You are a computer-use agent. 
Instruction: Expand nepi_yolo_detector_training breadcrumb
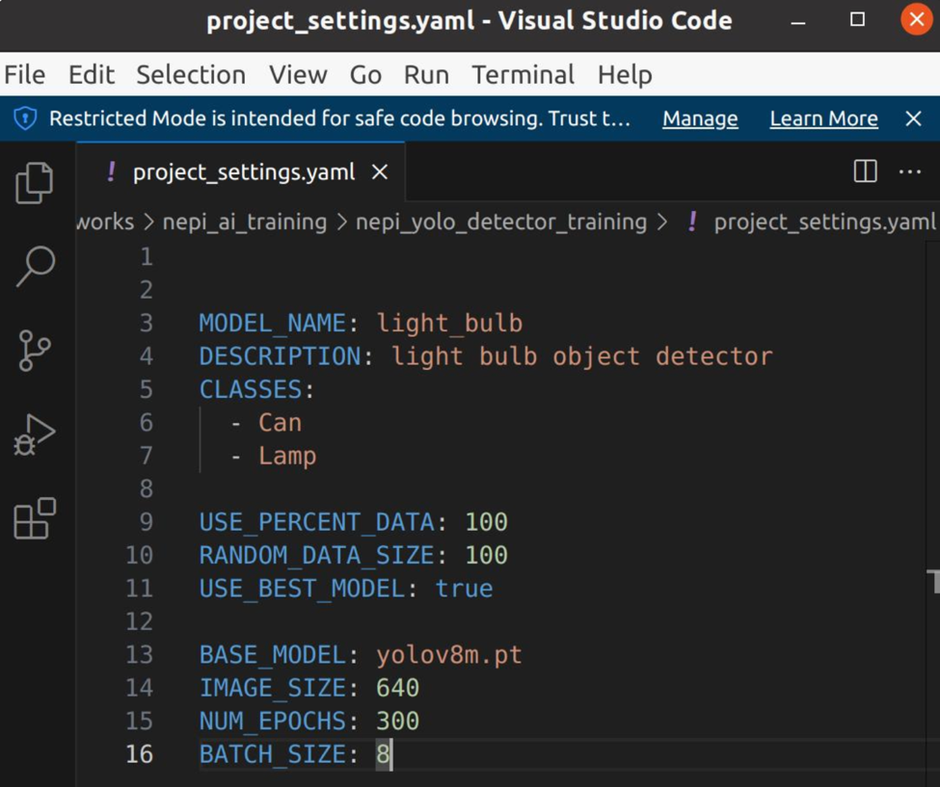pos(500,222)
